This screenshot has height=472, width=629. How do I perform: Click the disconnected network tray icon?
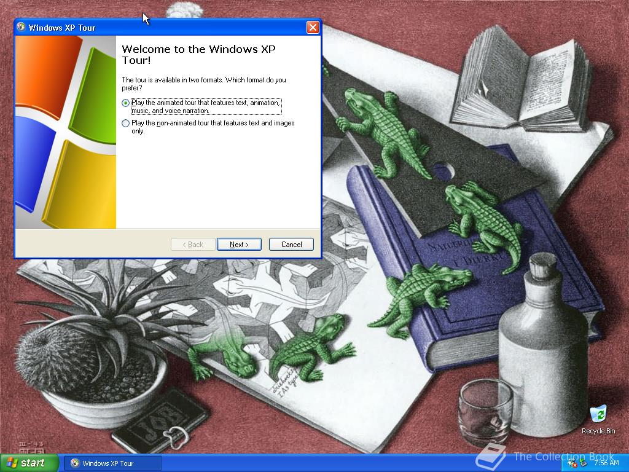[x=572, y=463]
